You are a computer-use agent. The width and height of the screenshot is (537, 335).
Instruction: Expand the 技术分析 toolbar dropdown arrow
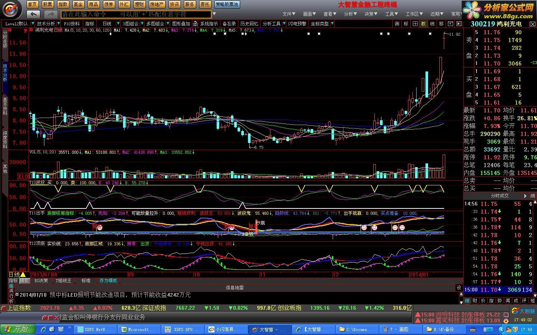tap(59, 23)
